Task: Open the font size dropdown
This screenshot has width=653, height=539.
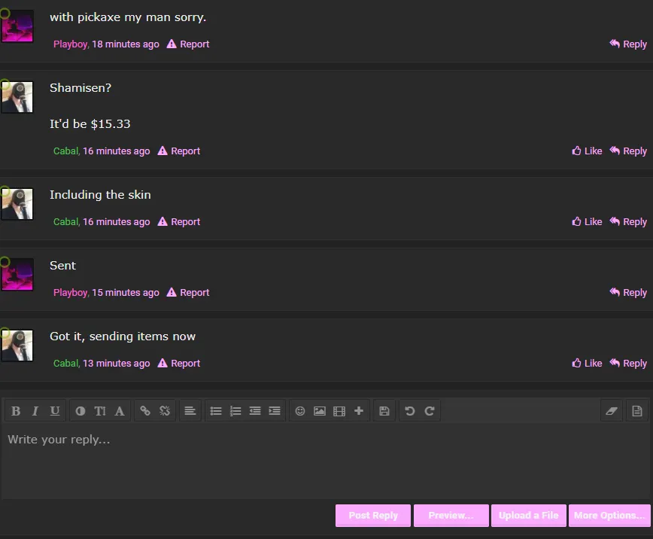Action: click(x=100, y=411)
